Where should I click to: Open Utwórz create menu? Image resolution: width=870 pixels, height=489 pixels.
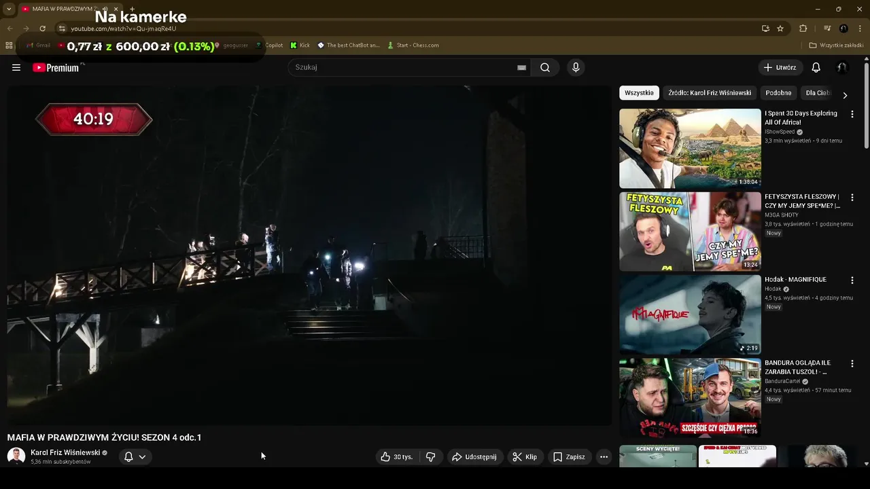780,67
